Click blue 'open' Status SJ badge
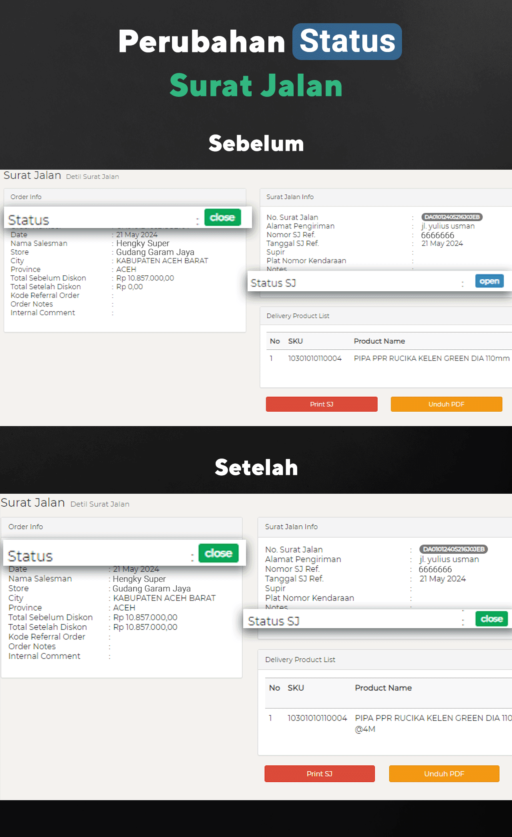The image size is (512, 837). pos(489,281)
